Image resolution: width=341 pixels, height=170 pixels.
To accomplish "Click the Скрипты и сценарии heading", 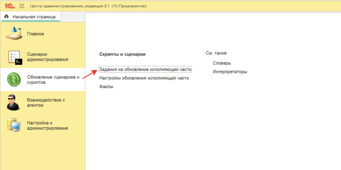I will [x=122, y=54].
